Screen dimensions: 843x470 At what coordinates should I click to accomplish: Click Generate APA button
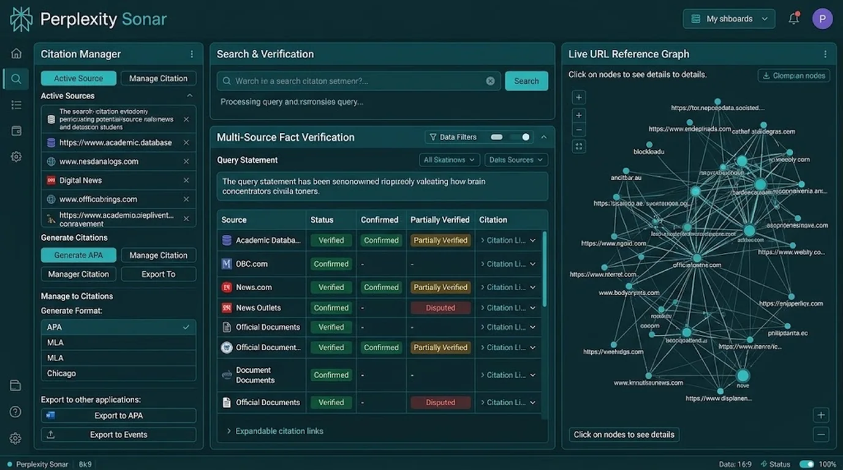[x=78, y=255]
